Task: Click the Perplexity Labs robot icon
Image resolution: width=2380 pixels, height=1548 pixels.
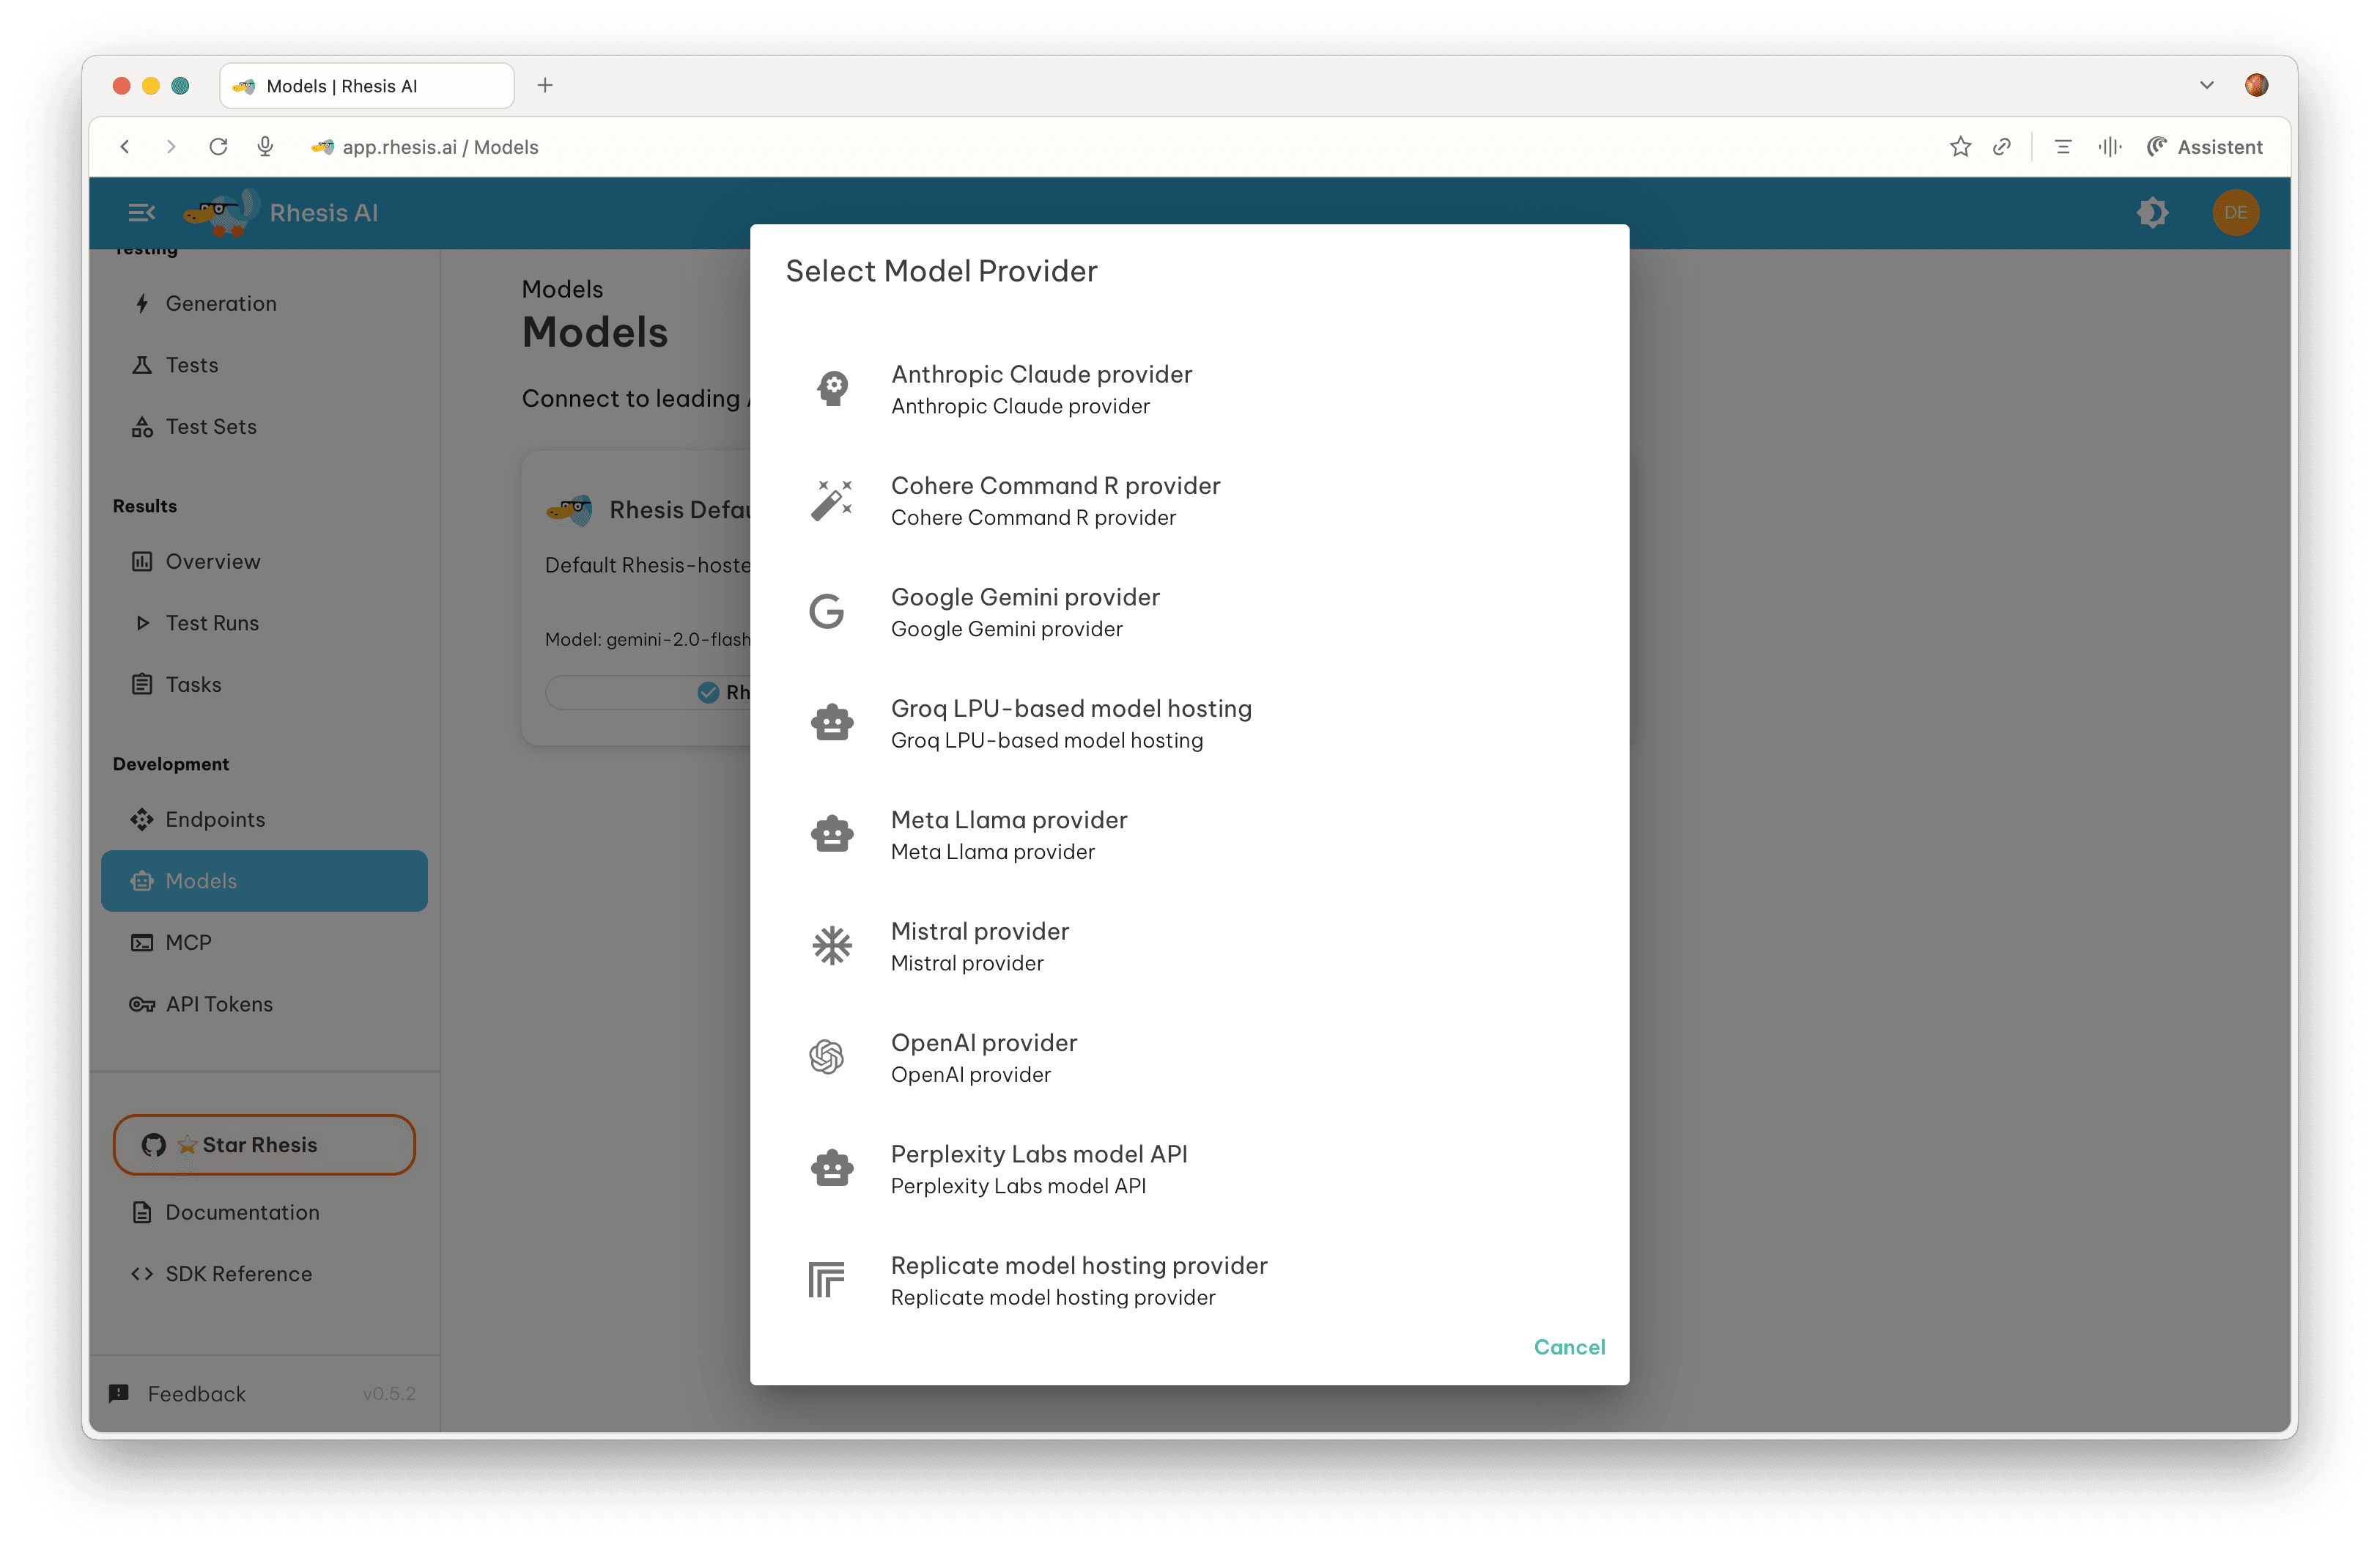Action: [x=831, y=1168]
